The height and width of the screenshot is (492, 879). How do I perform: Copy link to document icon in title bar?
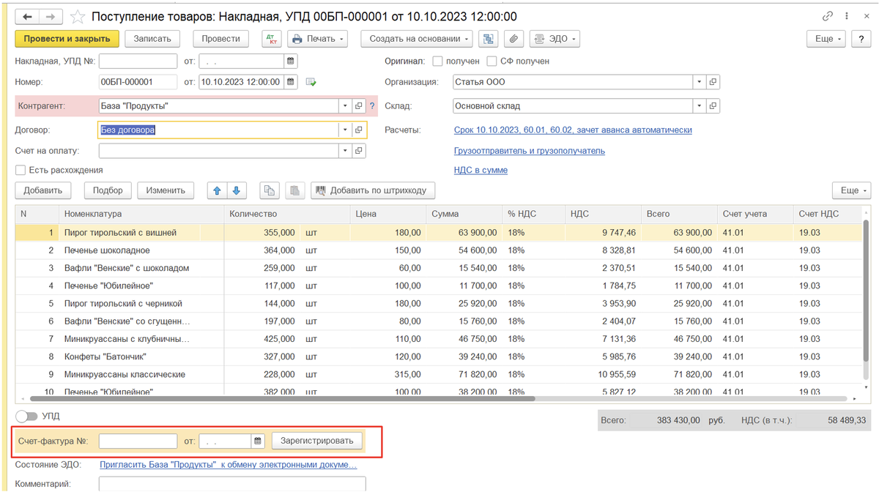click(x=828, y=16)
